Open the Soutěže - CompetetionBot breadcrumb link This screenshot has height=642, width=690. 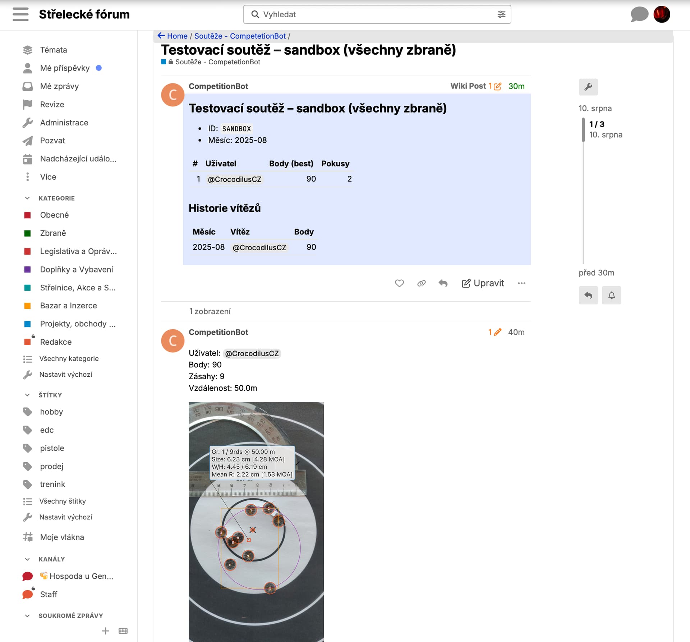240,36
